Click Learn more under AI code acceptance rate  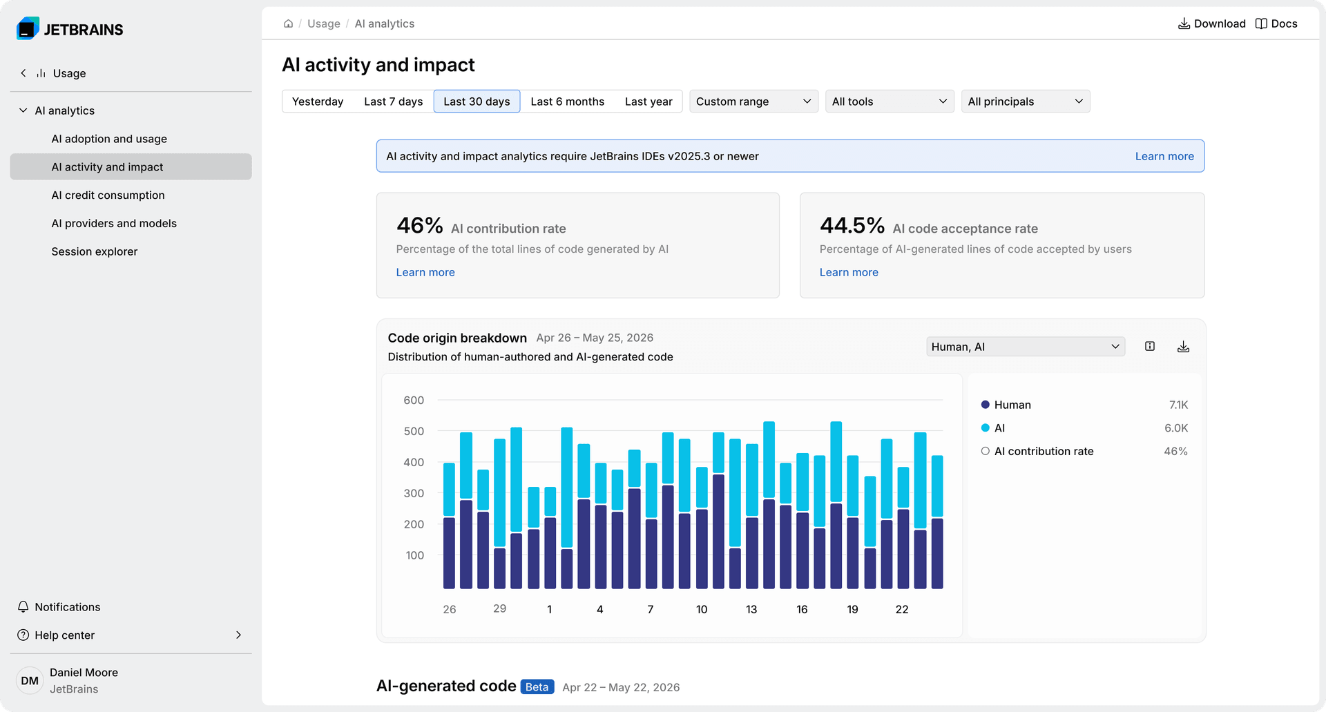pyautogui.click(x=849, y=272)
